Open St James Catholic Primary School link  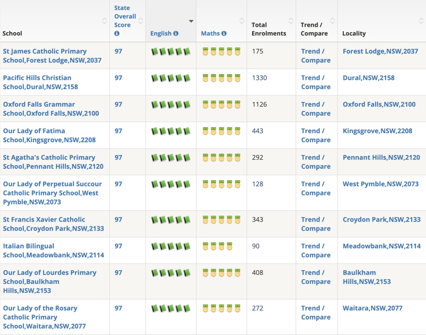click(x=52, y=56)
